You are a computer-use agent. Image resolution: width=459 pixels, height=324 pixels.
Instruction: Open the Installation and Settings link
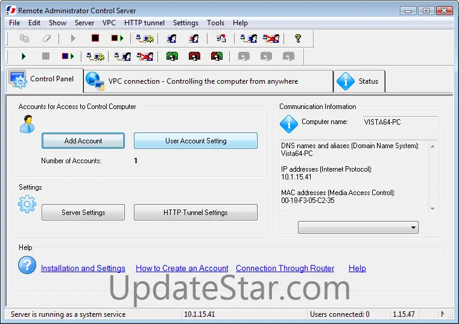[x=83, y=268]
